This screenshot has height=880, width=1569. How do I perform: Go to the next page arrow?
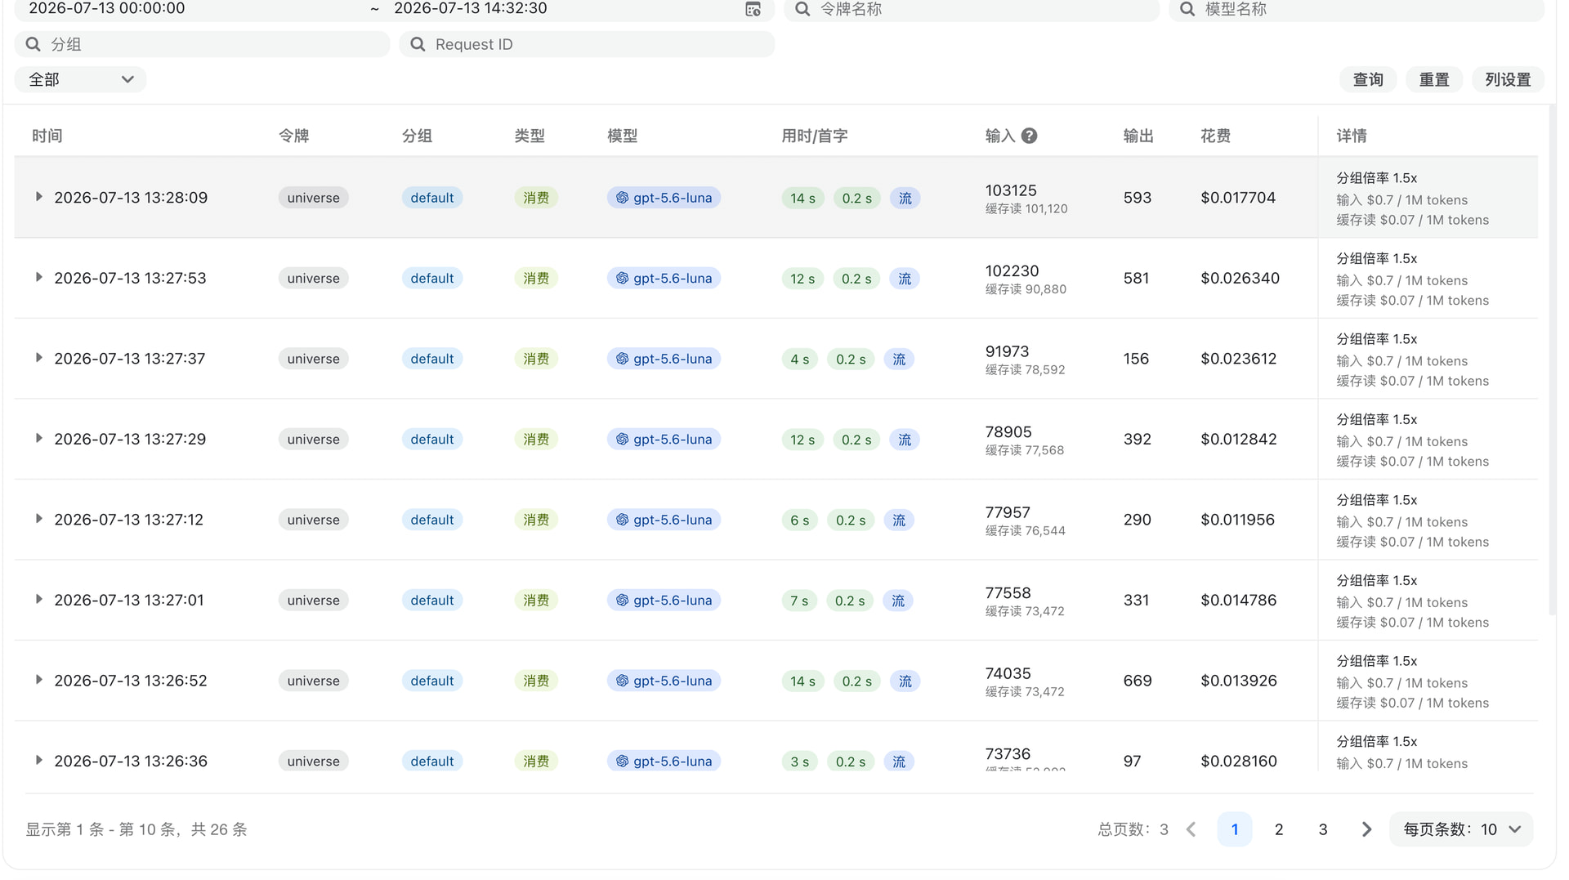1366,829
